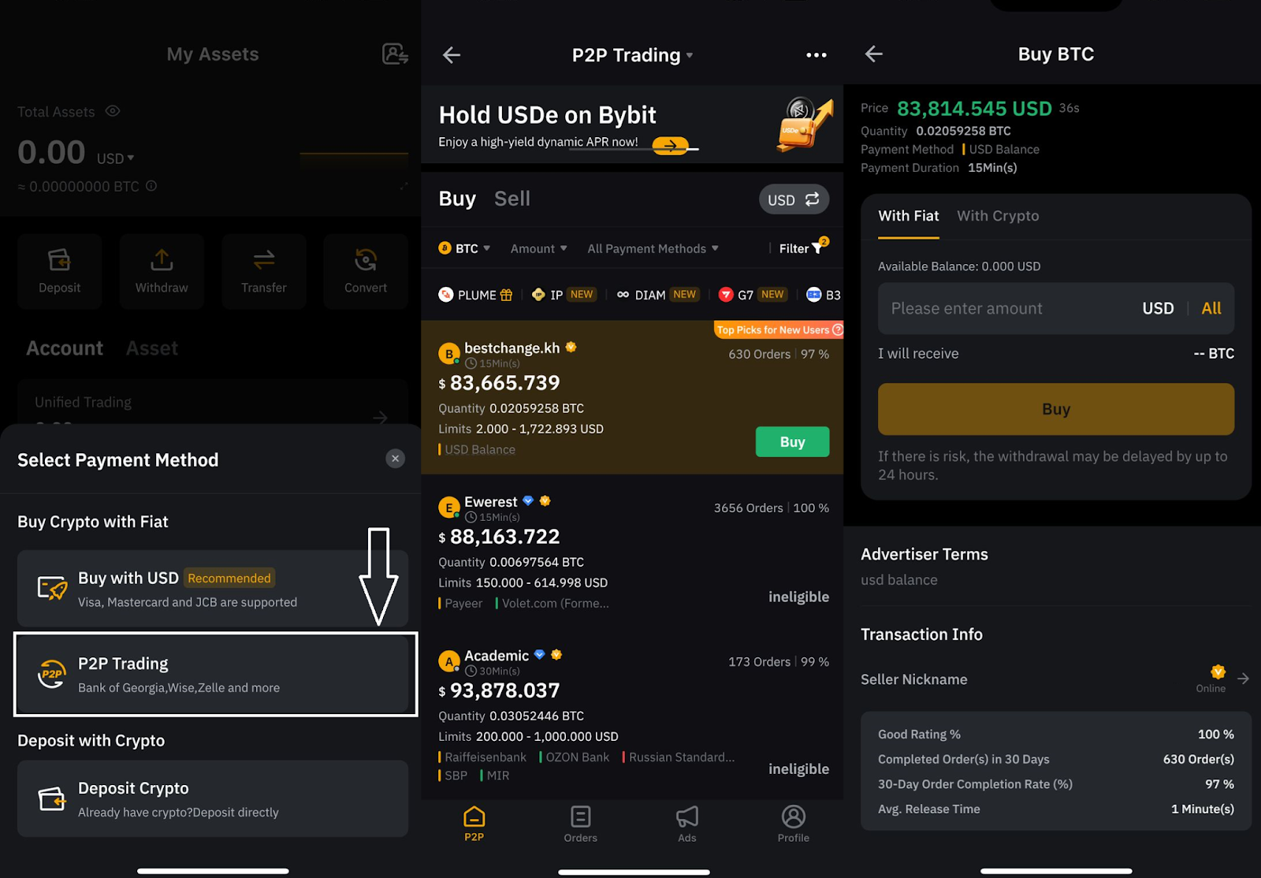The height and width of the screenshot is (878, 1261).
Task: Open the Ads tab in the bottom bar
Action: pyautogui.click(x=687, y=824)
